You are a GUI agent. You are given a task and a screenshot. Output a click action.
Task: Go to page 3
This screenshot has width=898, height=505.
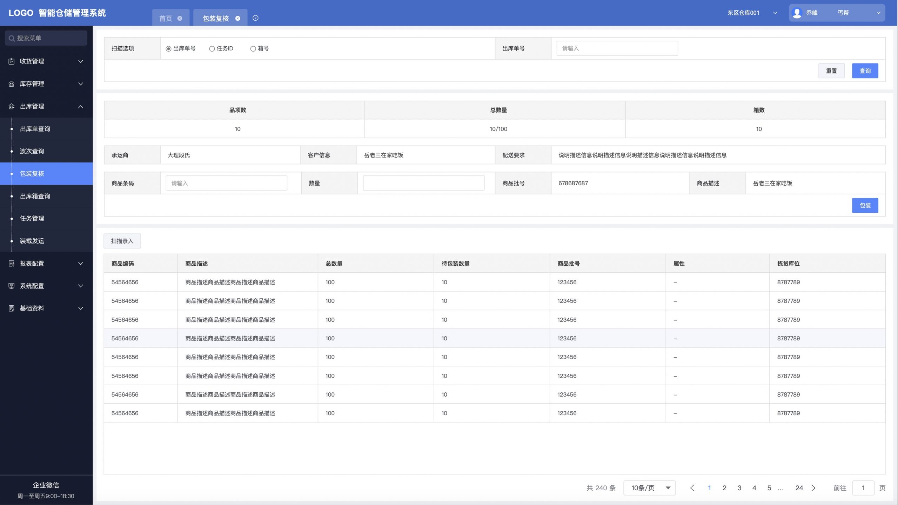point(739,488)
